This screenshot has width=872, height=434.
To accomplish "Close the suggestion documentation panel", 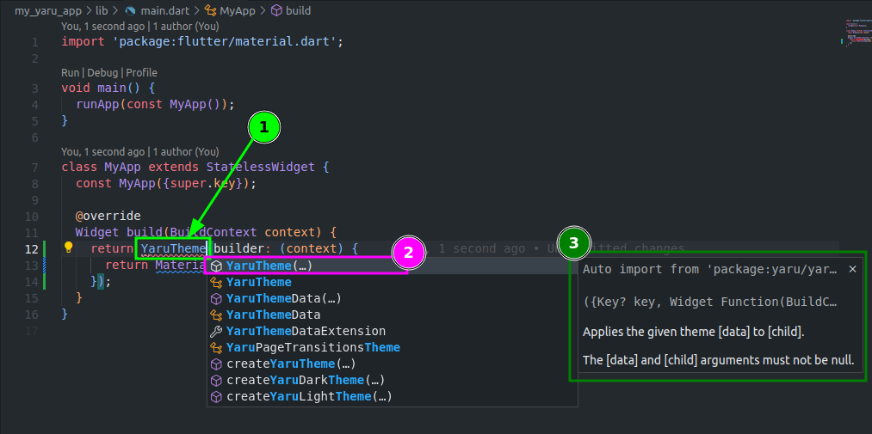I will tap(852, 269).
